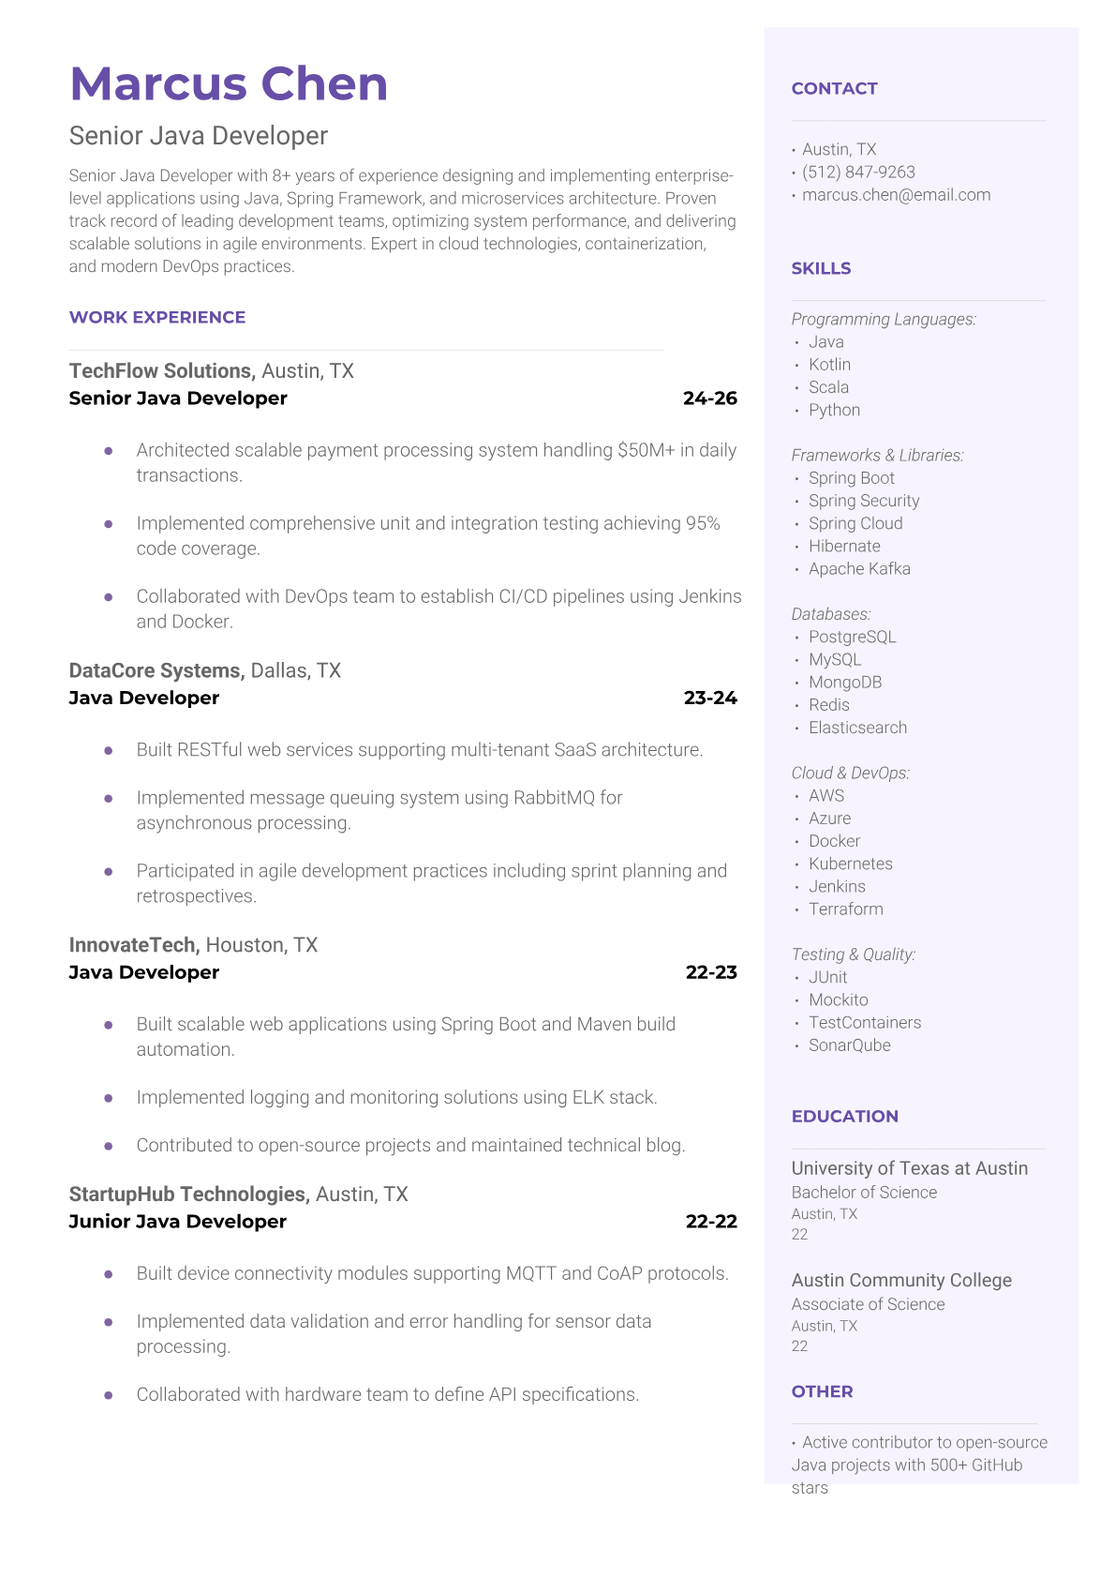Click the Junior Java Developer job title
Screen dimensions: 1115x1578
177,1222
